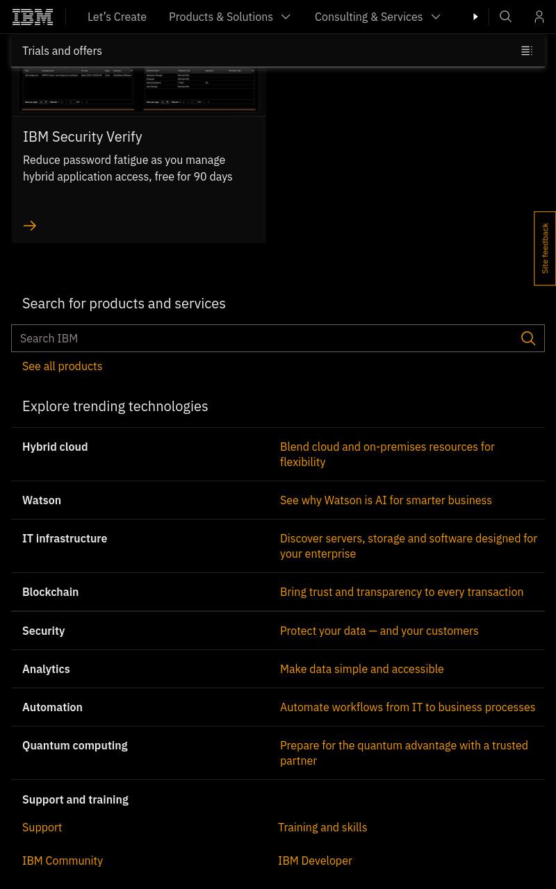The width and height of the screenshot is (556, 889).
Task: Open the user profile icon
Action: [539, 17]
